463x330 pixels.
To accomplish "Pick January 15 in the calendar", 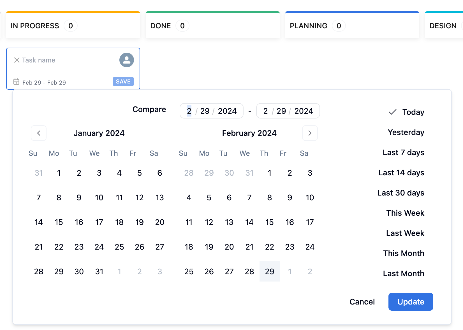I will tap(59, 222).
